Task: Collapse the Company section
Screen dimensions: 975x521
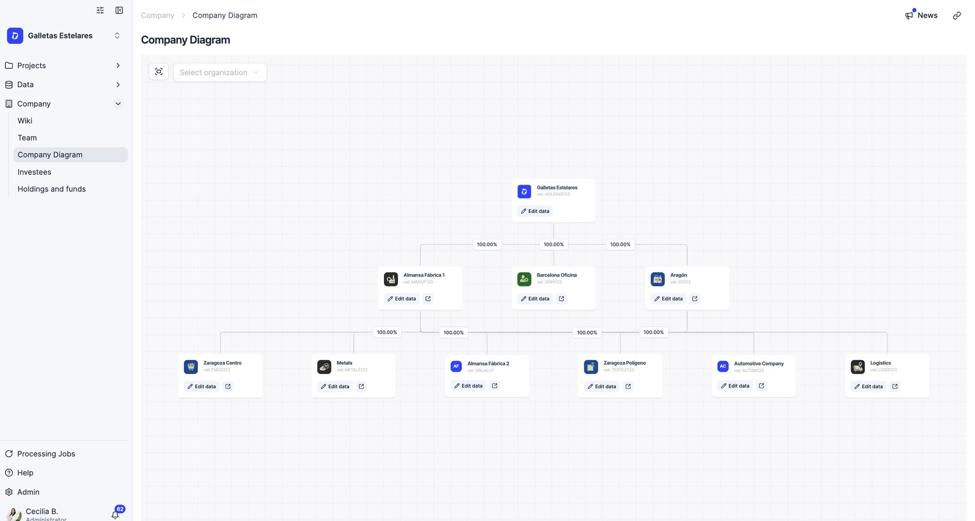Action: point(118,104)
